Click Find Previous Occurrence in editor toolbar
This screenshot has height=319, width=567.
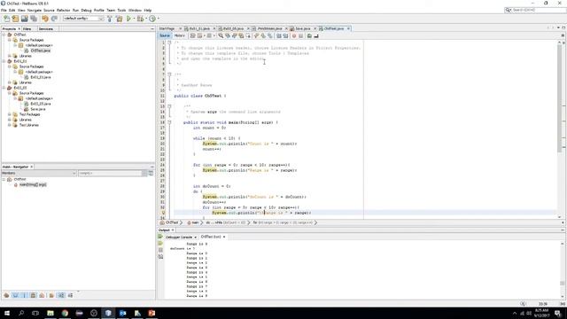(228, 35)
